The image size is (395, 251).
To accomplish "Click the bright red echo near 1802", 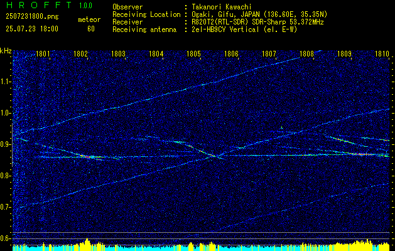I will pos(88,157).
